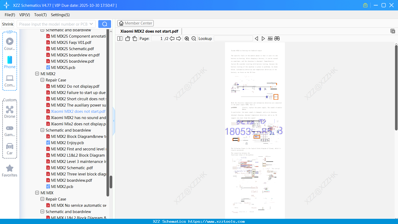Collapse the left panel with side handle
Viewport: 398px width, 224px height.
pos(114,121)
